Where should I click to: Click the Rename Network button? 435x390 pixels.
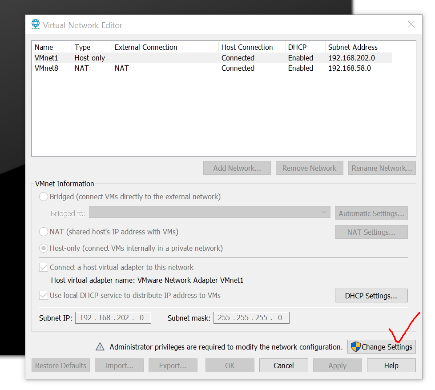tap(382, 168)
